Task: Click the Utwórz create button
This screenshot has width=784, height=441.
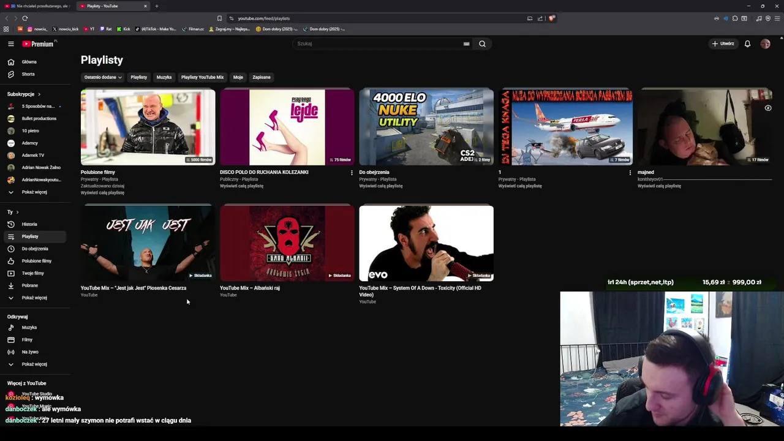Action: click(x=723, y=43)
